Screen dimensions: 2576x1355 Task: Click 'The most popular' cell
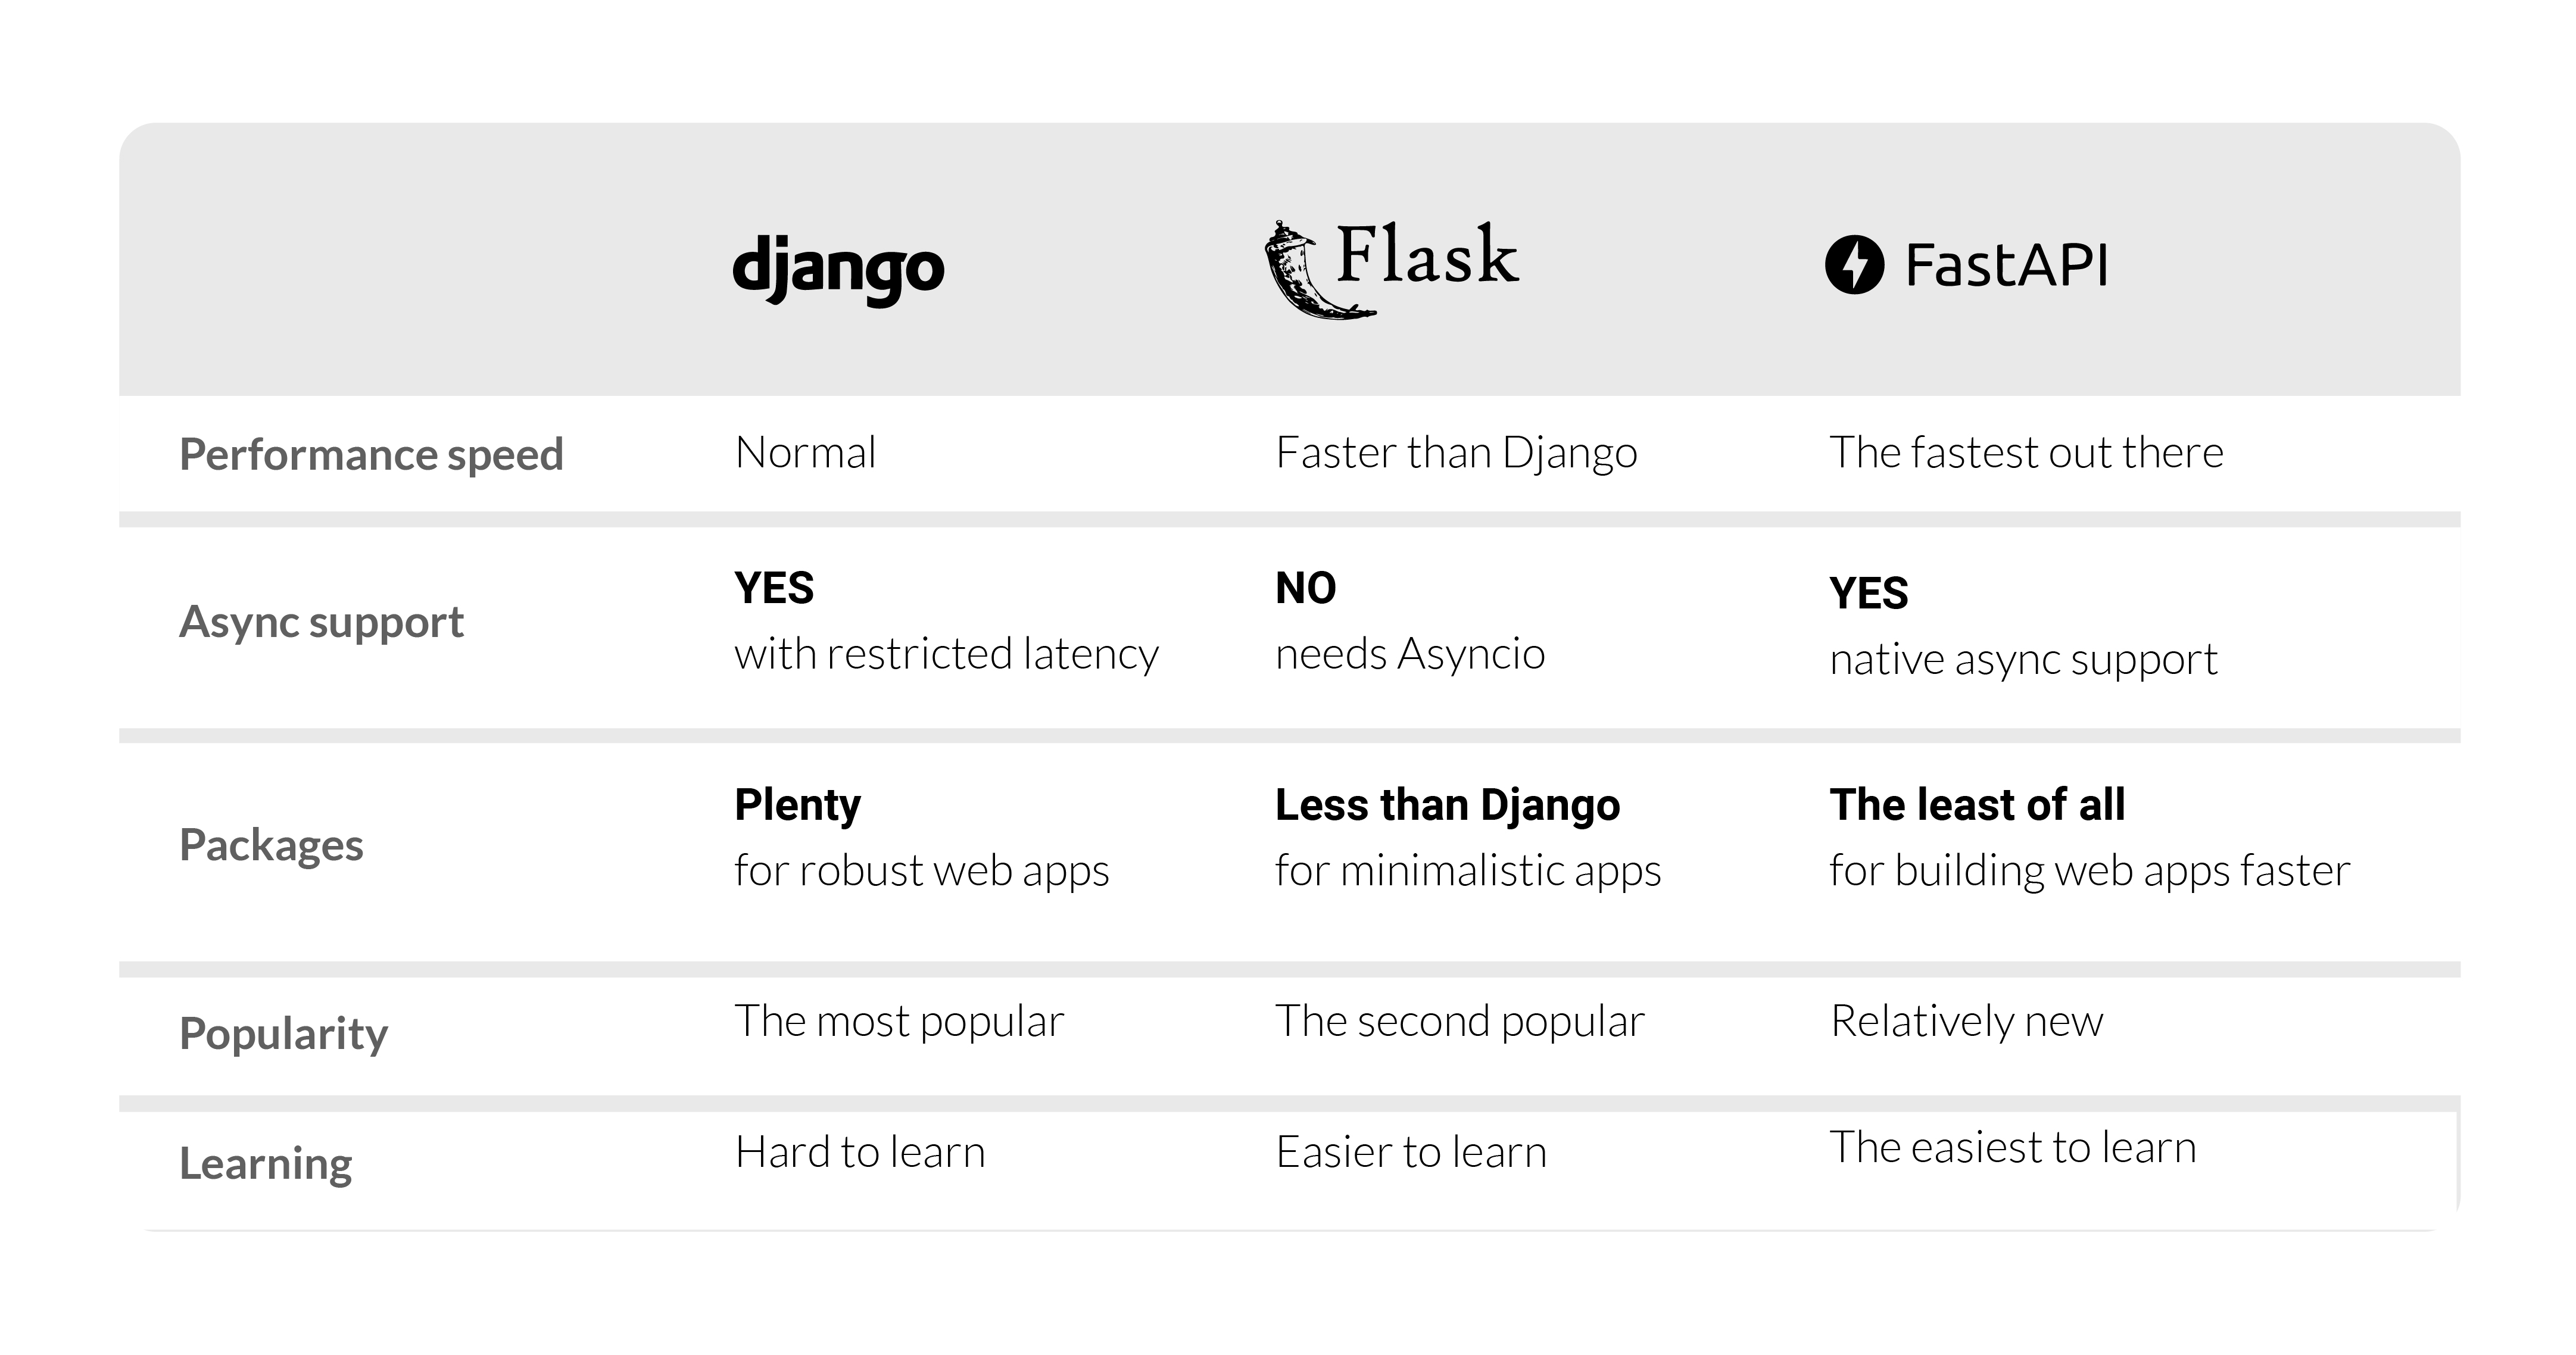(899, 1021)
